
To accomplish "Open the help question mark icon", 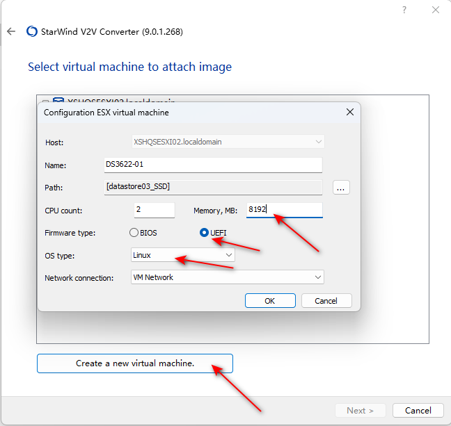I will [404, 10].
